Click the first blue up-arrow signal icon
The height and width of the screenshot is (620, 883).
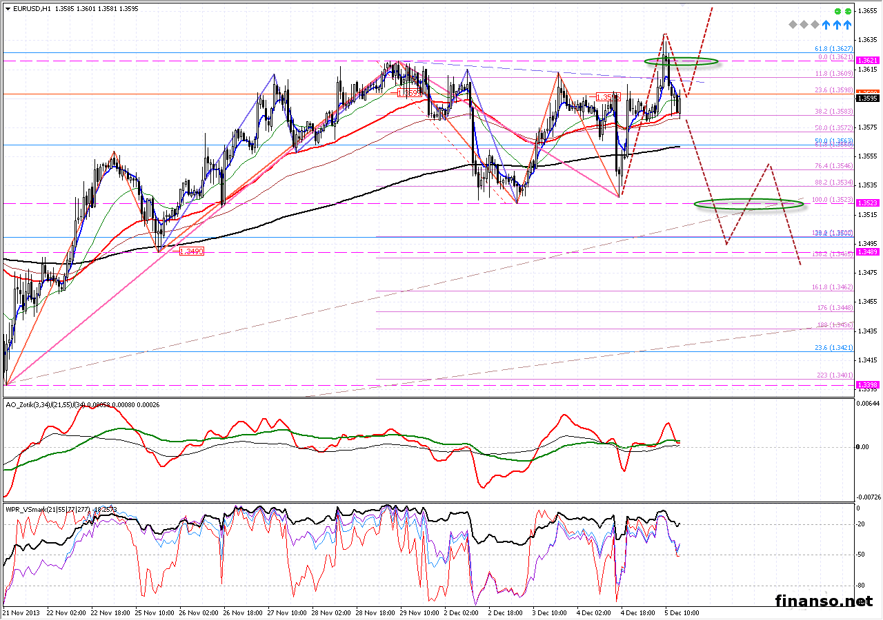pos(826,25)
